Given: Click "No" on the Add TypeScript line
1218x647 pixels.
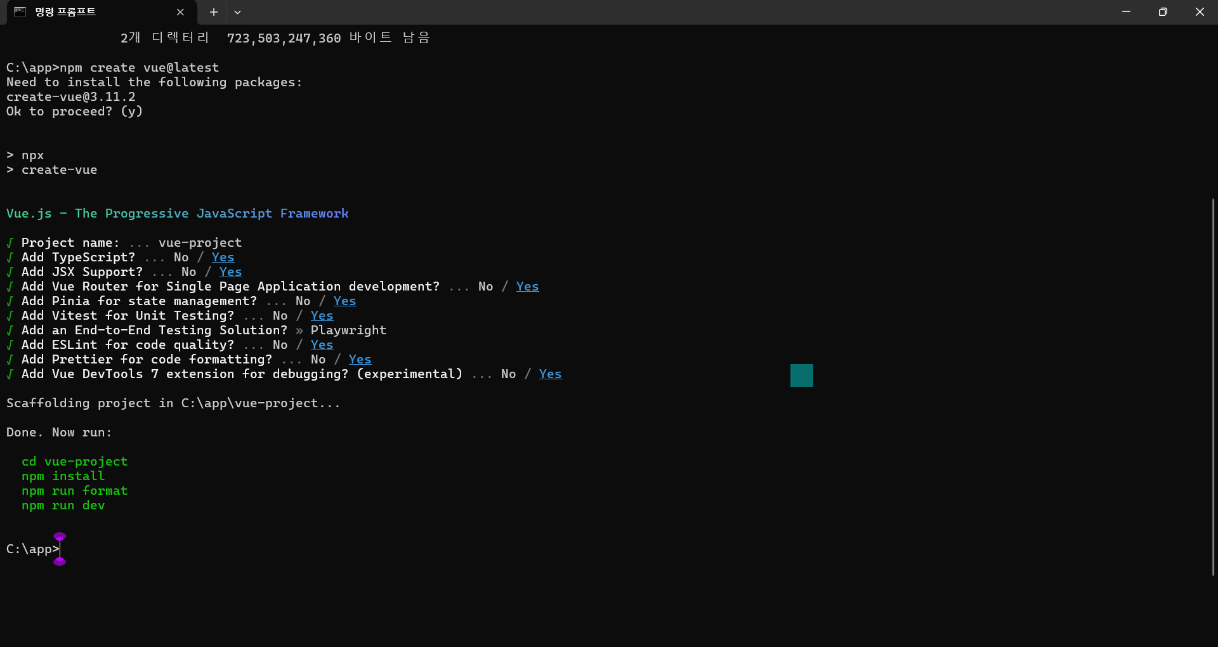Looking at the screenshot, I should pyautogui.click(x=181, y=257).
